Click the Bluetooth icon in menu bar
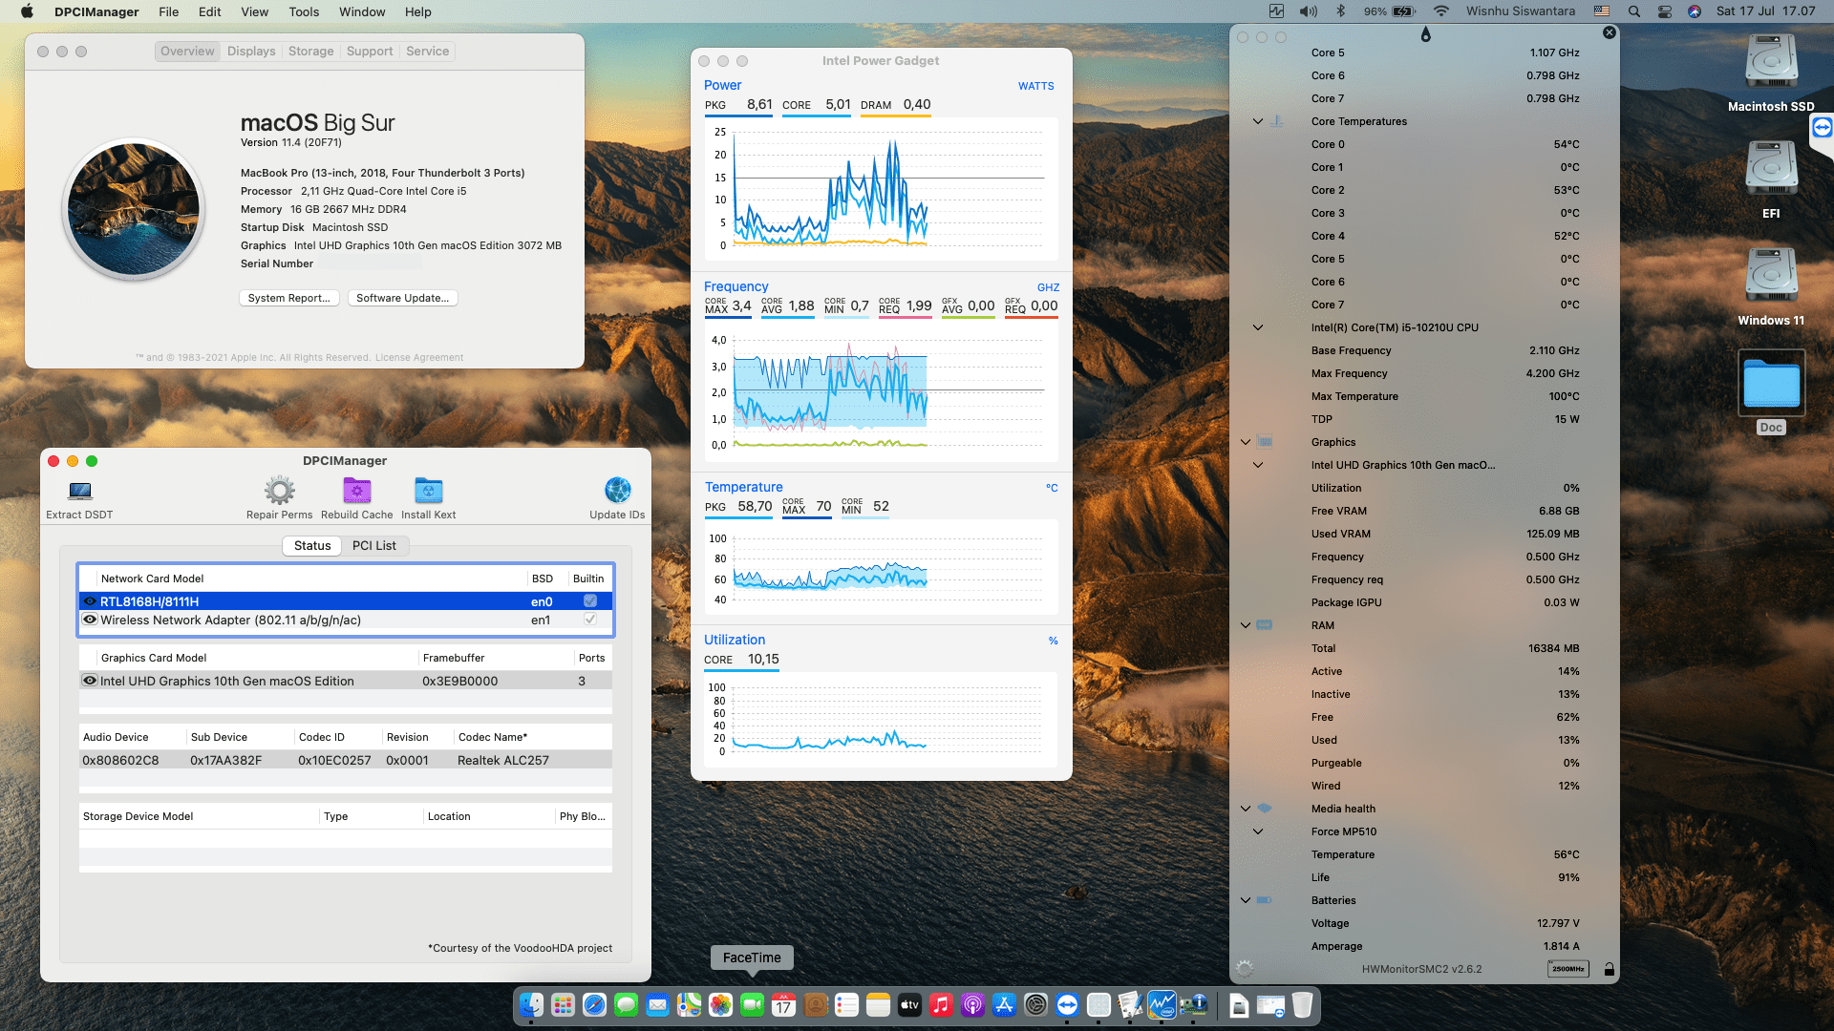Viewport: 1834px width, 1031px height. coord(1340,11)
